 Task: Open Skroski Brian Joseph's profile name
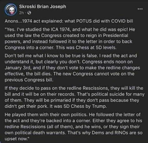click(43, 7)
